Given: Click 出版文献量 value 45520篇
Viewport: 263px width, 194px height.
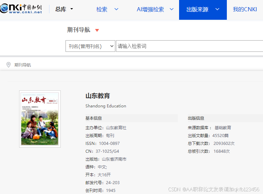Looking at the screenshot, I should (220, 135).
